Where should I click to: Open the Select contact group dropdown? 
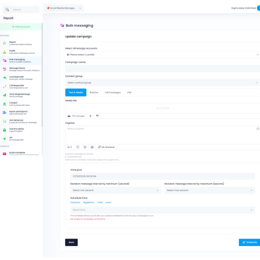pyautogui.click(x=162, y=82)
